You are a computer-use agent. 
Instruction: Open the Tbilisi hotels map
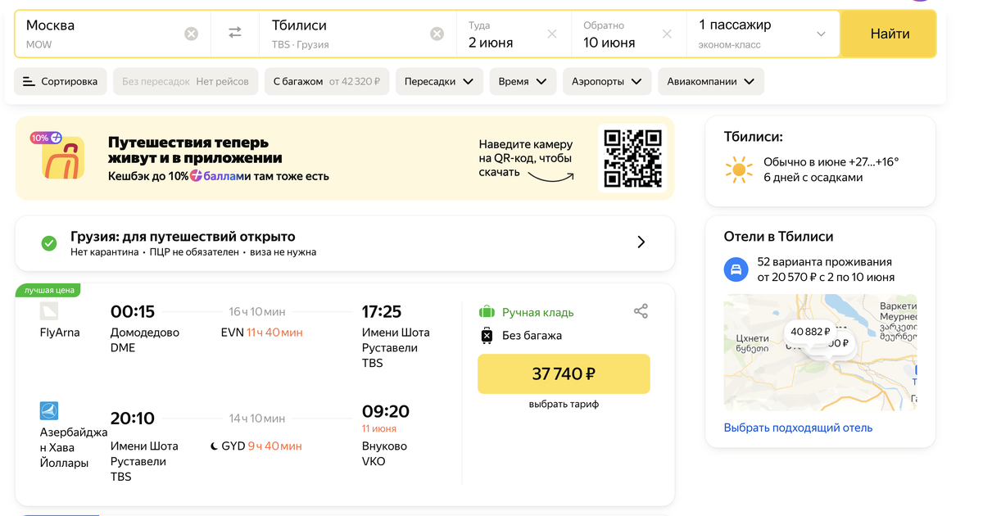point(820,352)
